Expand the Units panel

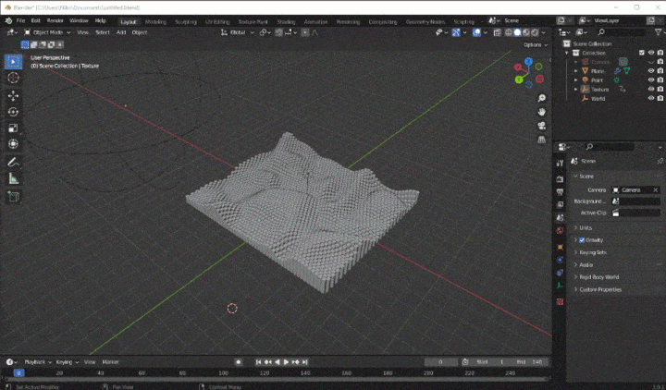coord(587,227)
